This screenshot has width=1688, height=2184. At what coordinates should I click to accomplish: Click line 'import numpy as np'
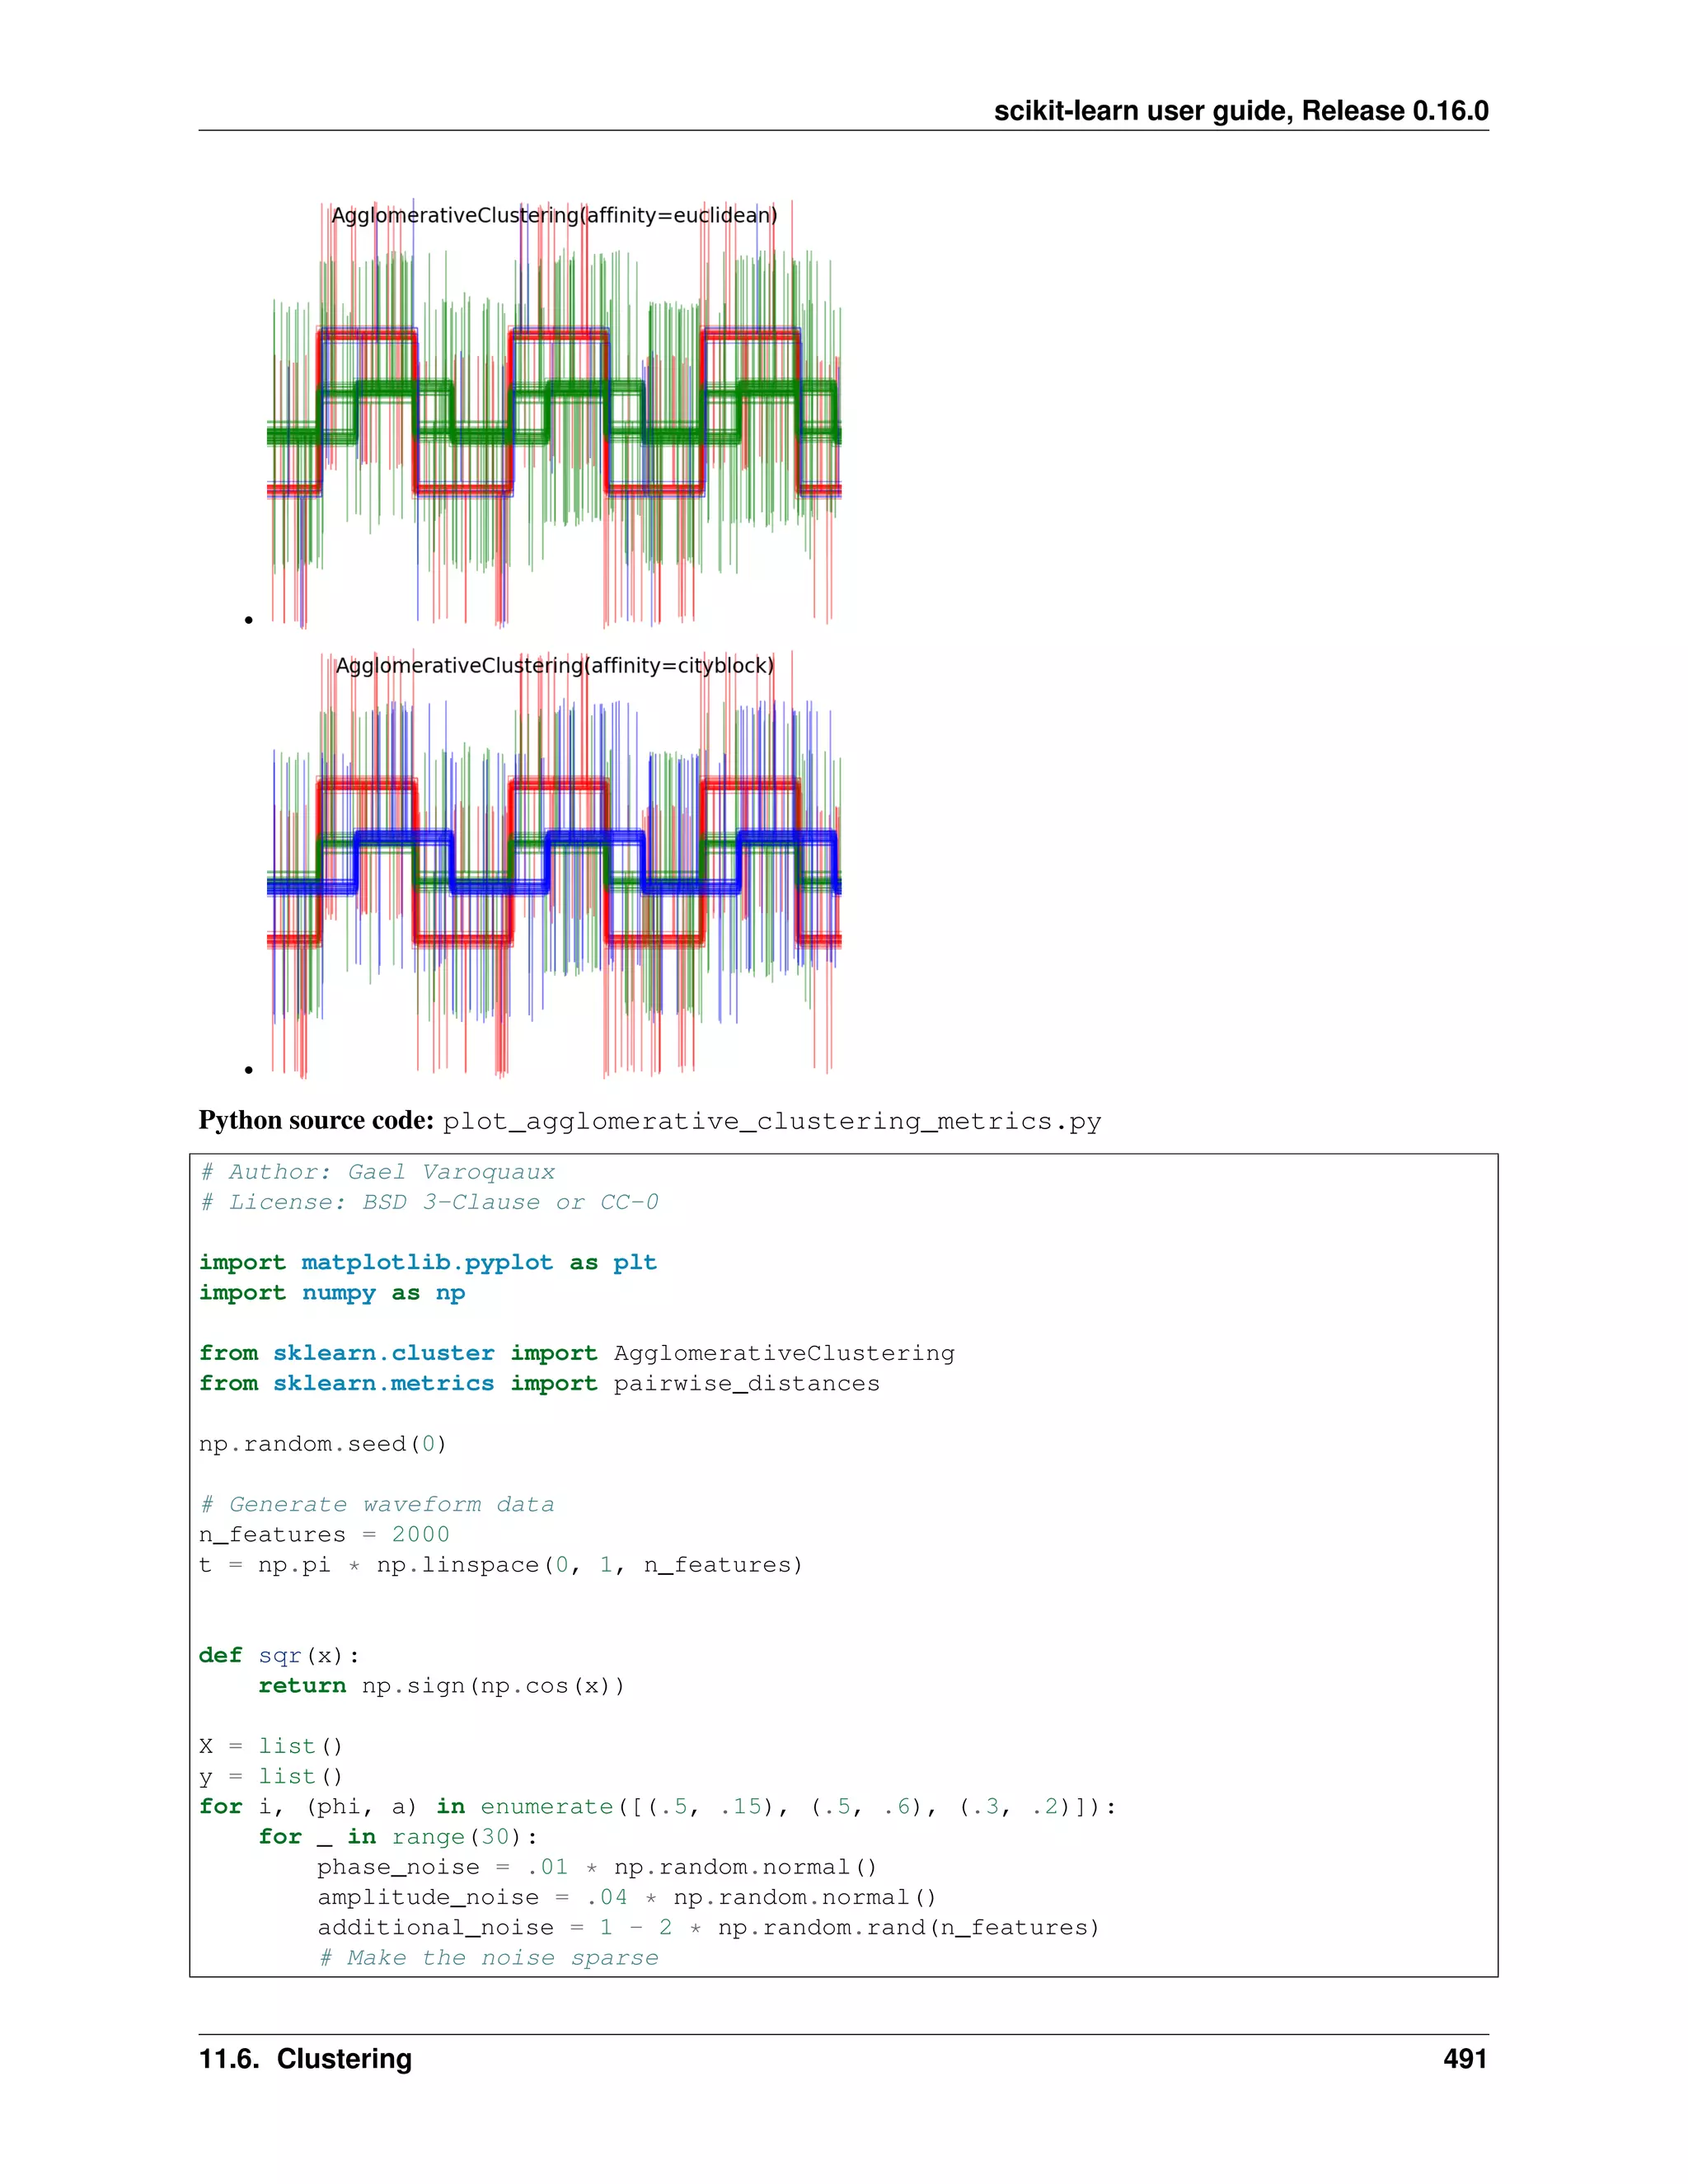click(x=332, y=1293)
